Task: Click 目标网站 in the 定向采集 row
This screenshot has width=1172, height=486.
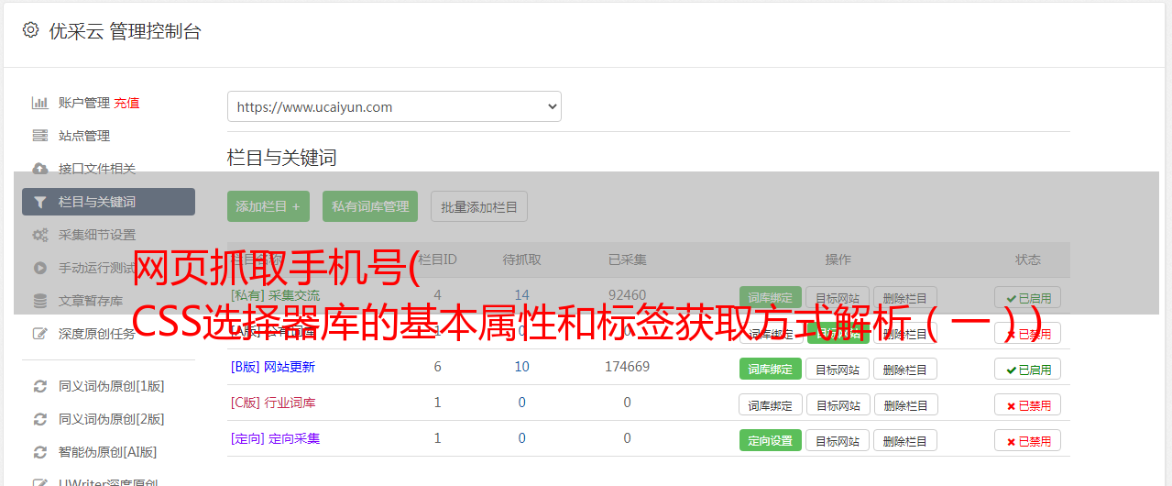Action: 838,440
